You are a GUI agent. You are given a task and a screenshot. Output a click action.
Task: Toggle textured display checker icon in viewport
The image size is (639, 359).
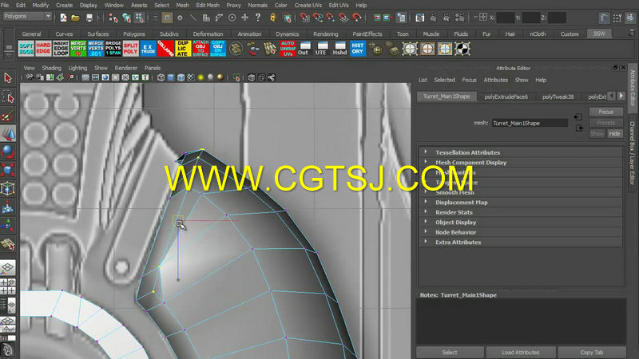191,77
